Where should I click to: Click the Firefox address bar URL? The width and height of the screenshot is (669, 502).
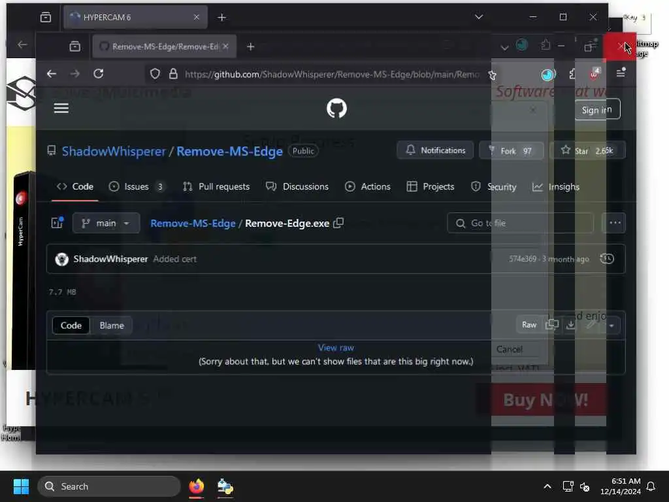(x=331, y=75)
